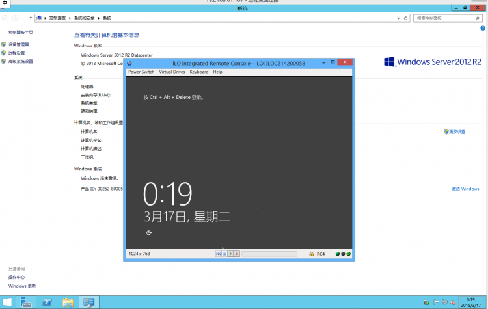
Task: Click the green power status LED with symbol
Action: [x=349, y=254]
